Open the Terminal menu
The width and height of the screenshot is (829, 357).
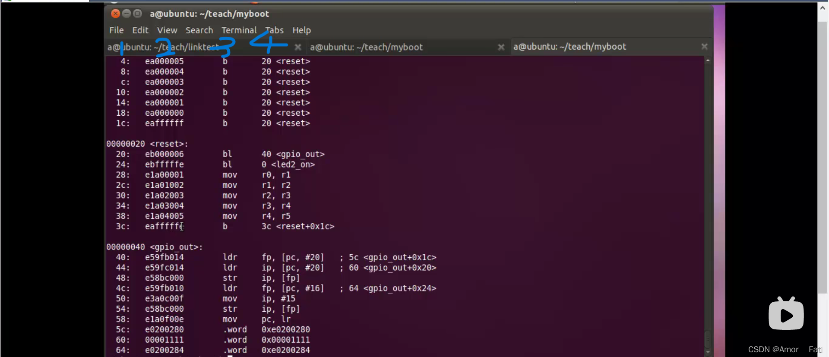239,30
